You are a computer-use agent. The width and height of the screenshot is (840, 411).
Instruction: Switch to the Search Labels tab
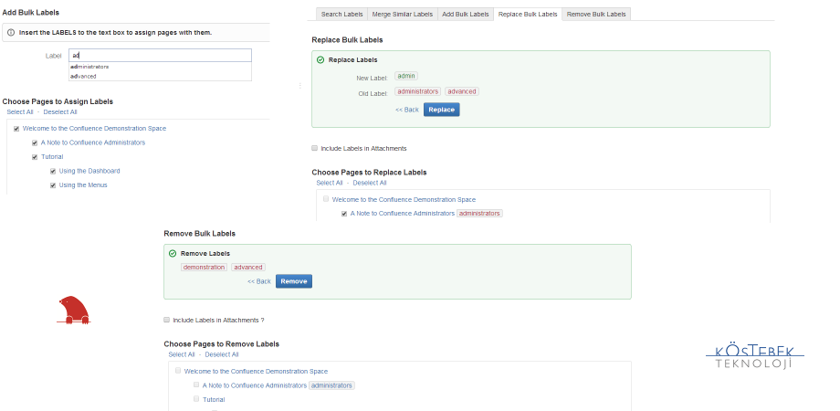tap(341, 14)
